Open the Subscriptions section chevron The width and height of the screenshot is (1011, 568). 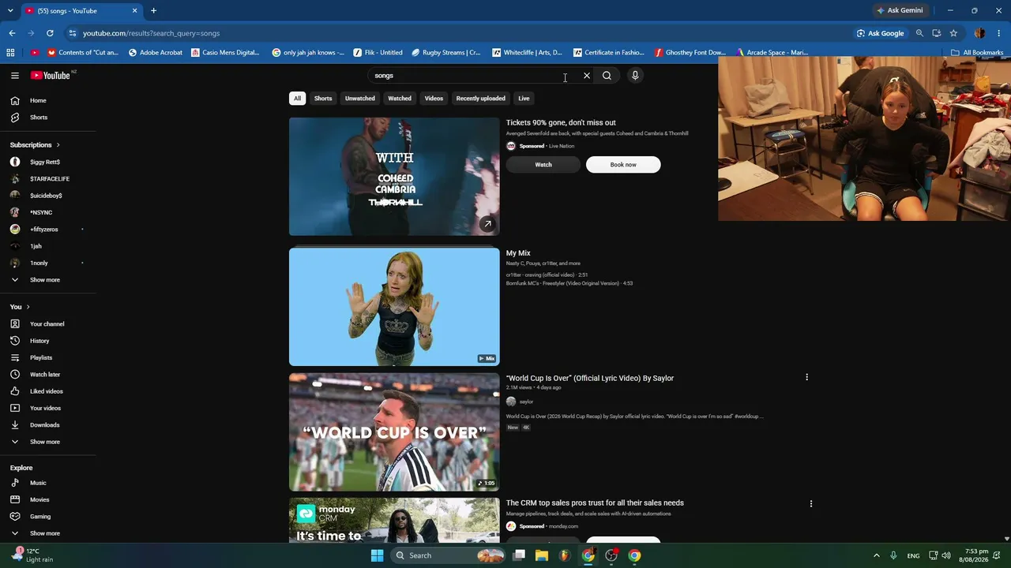coord(58,145)
